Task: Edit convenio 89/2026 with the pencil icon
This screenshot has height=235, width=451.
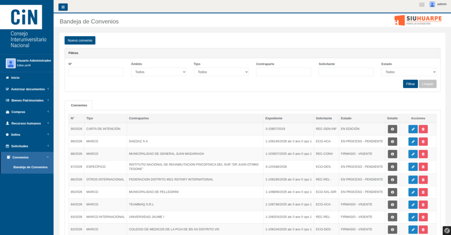Action: pos(413,142)
